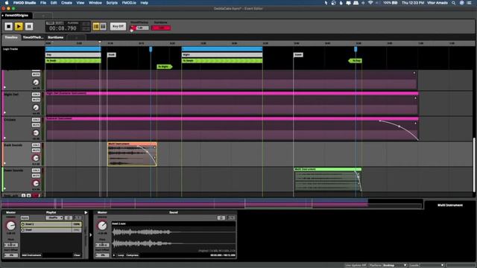Click Dawn Sounds track volume knob
This screenshot has height=268, width=477.
tap(36, 184)
